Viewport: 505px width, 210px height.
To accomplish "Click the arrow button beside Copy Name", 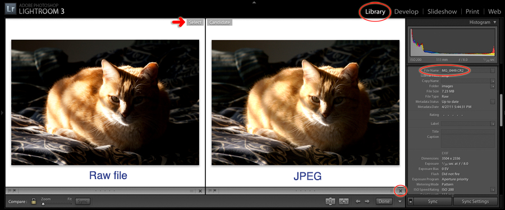I will pos(493,81).
